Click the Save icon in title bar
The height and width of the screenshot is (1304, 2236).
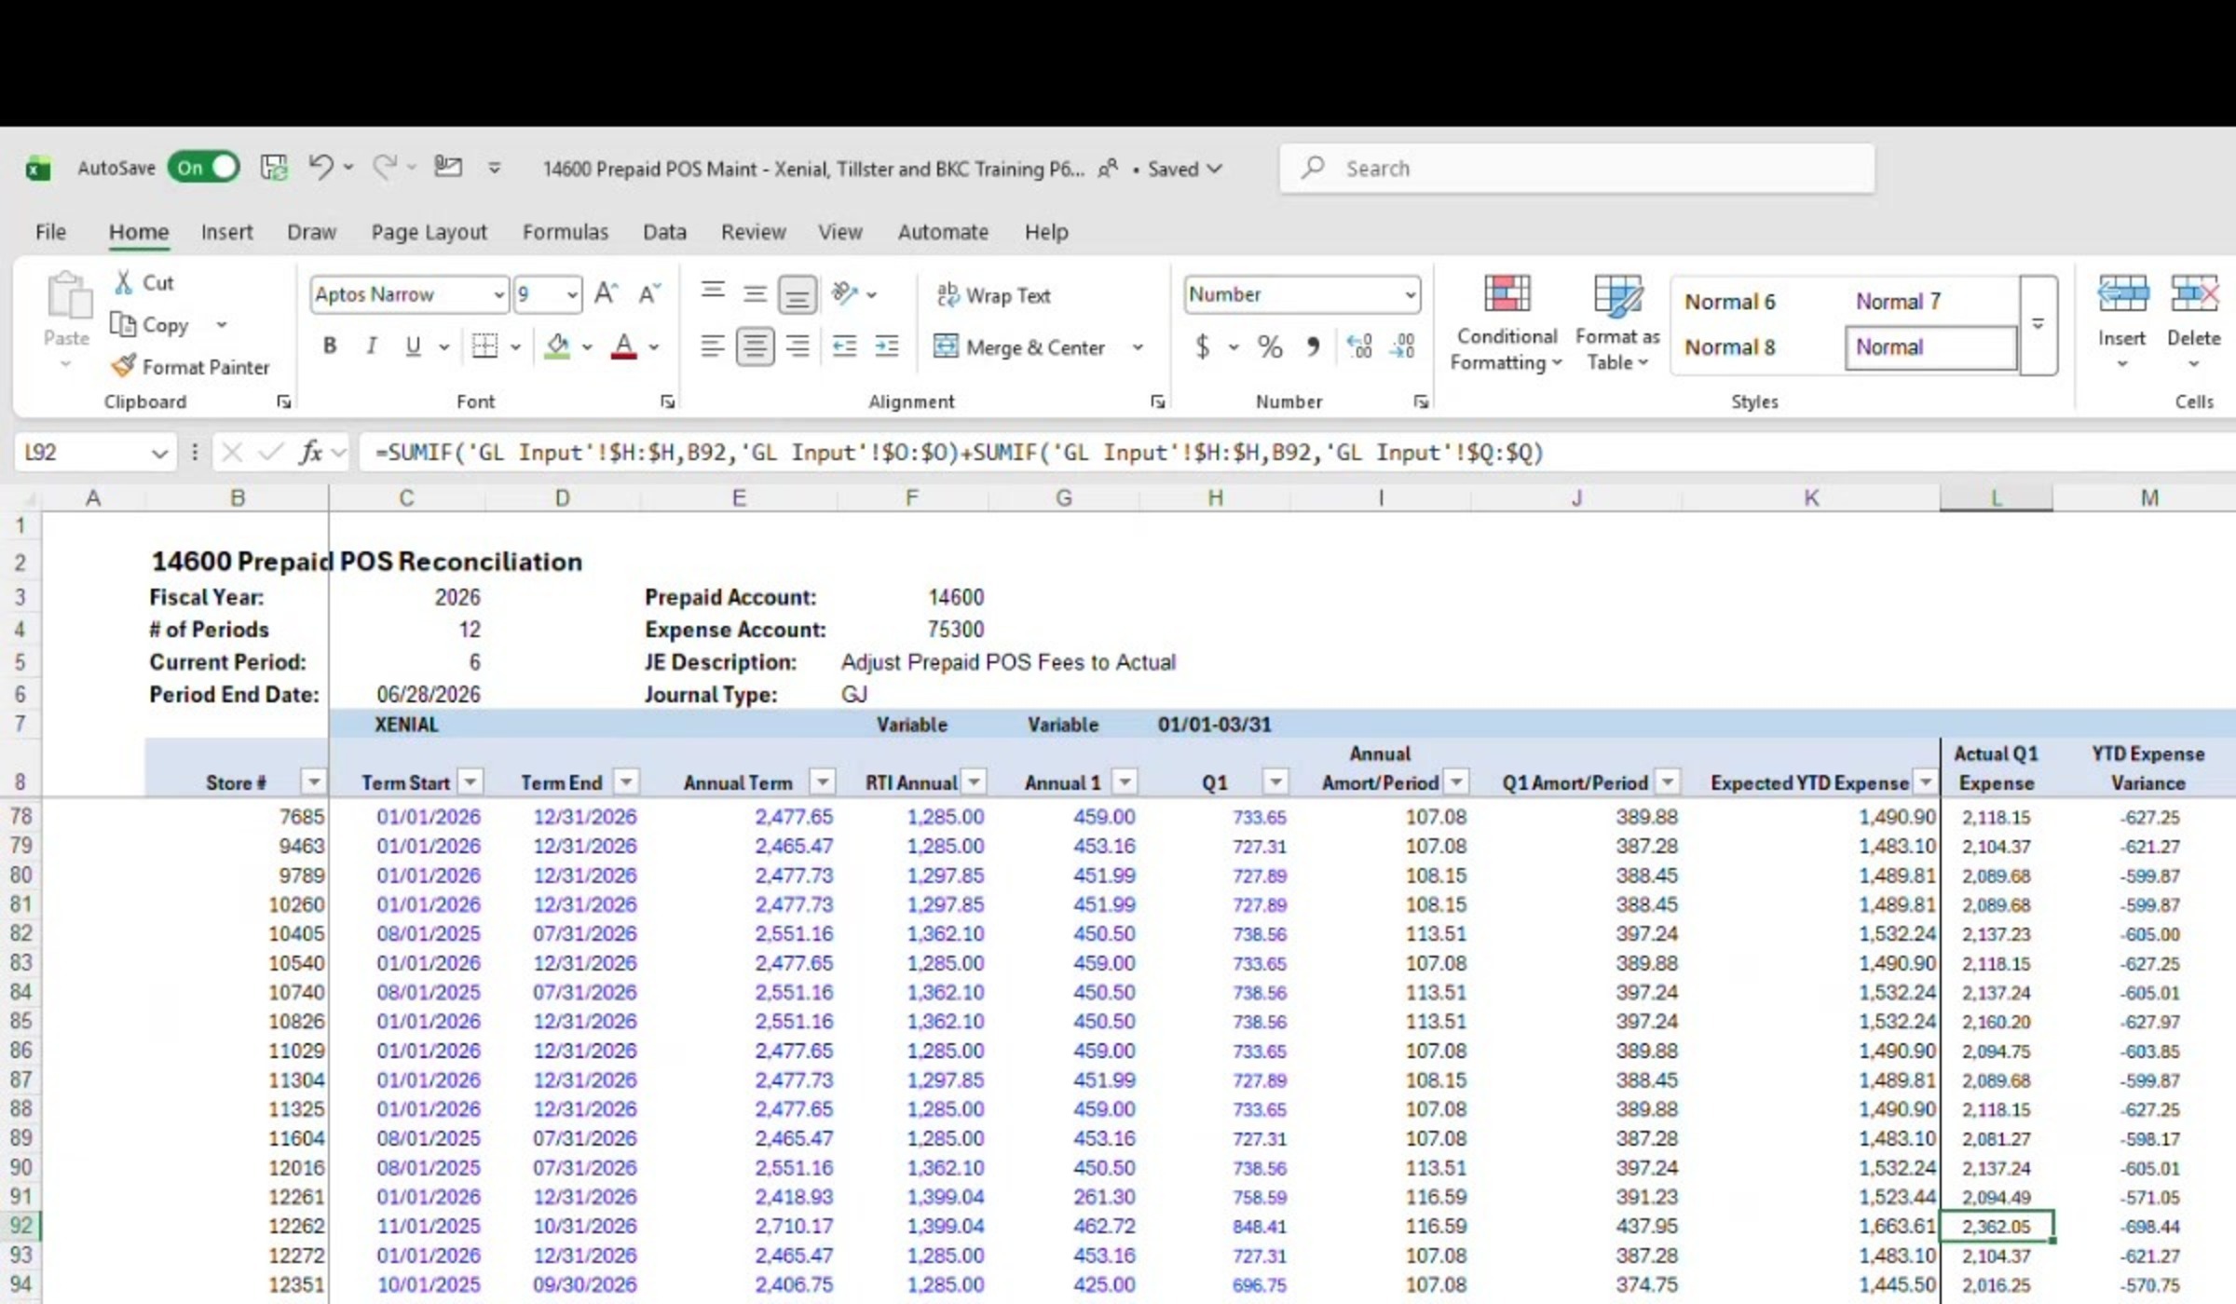click(x=274, y=168)
